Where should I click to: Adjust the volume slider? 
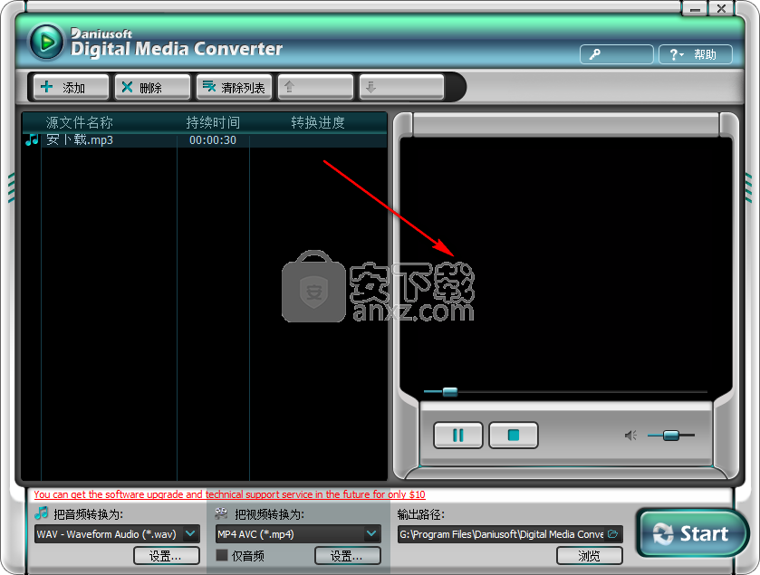coord(670,436)
